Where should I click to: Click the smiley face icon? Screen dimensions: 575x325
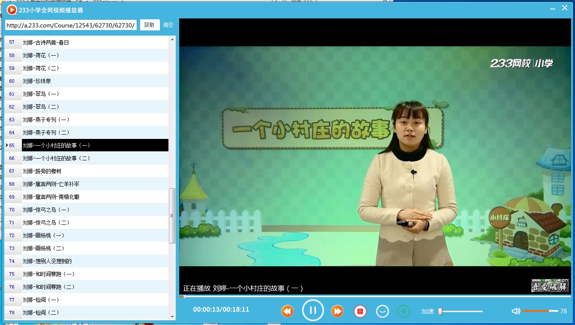pos(382,311)
